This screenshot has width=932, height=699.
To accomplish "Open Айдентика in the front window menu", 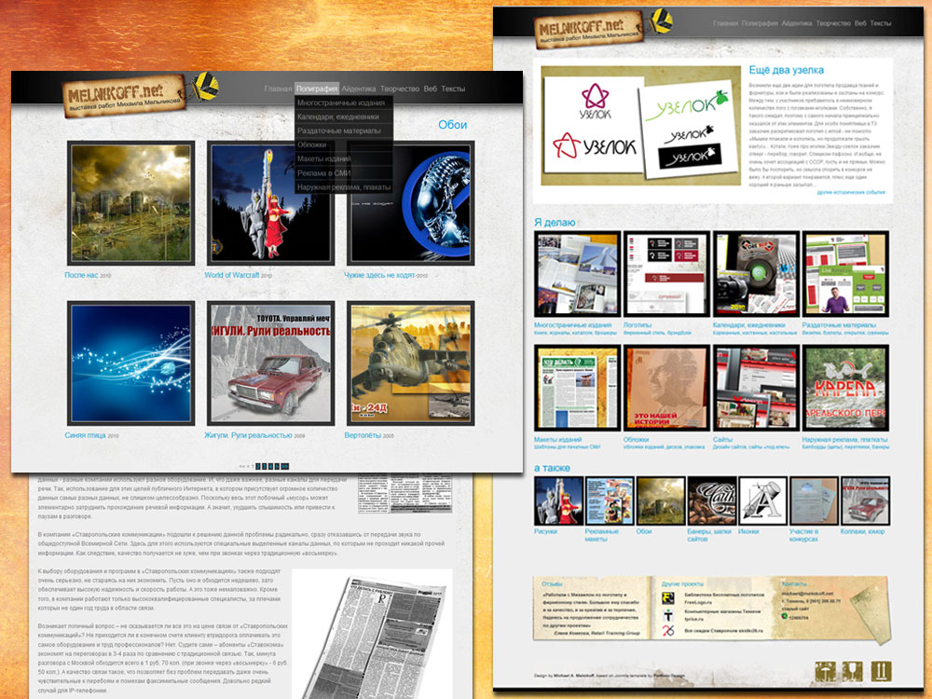I will 359,89.
